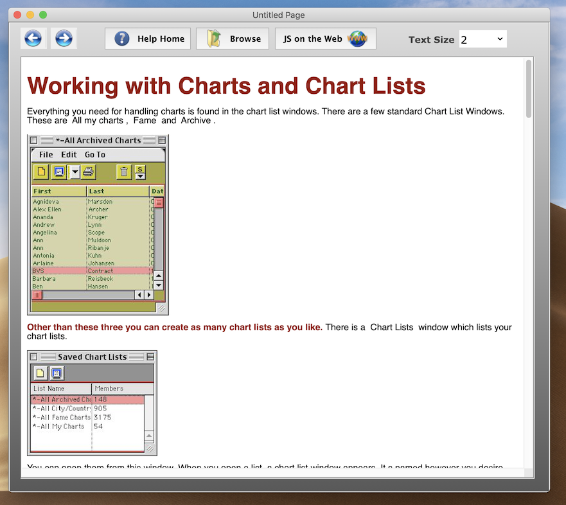Expand the Text Size dropdown

point(482,40)
